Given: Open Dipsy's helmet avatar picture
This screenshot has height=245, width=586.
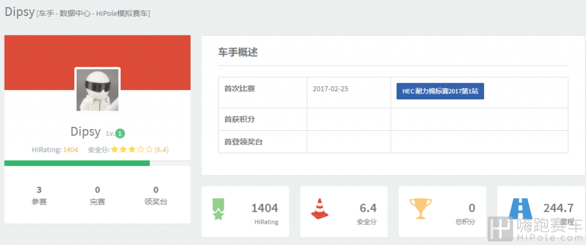Looking at the screenshot, I should (x=97, y=90).
